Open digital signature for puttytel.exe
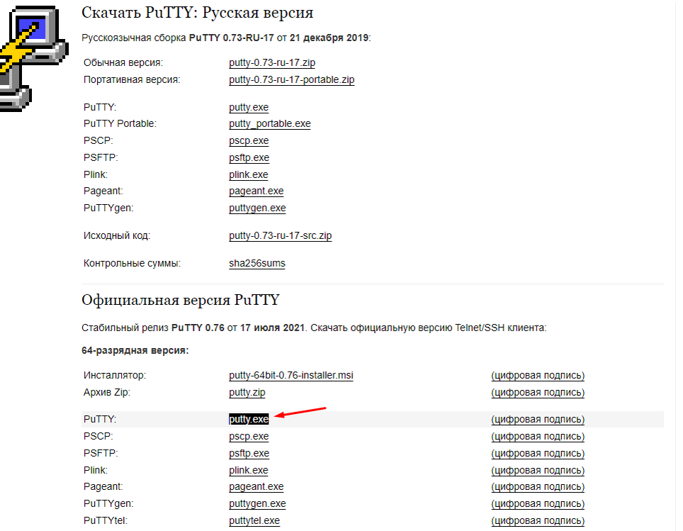The image size is (683, 531). tap(538, 520)
